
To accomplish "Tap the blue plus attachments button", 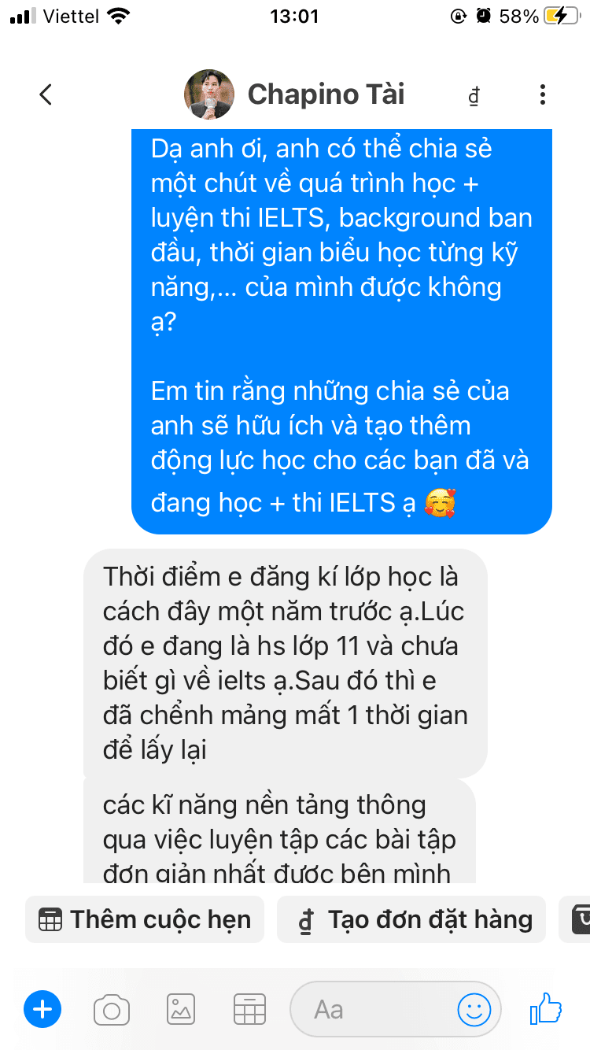I will 42,1009.
